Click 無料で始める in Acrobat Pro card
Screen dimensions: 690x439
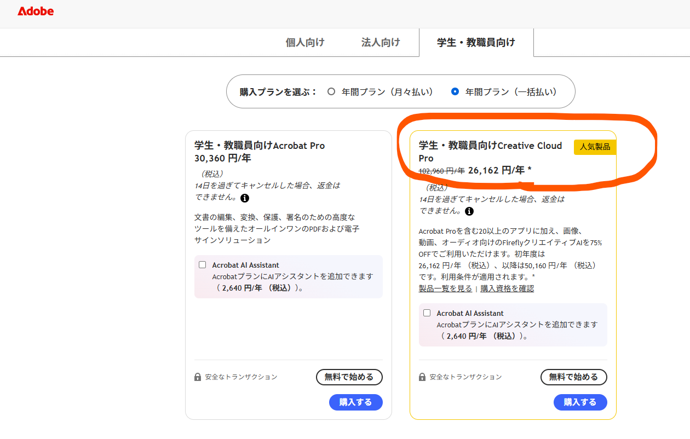click(x=349, y=377)
